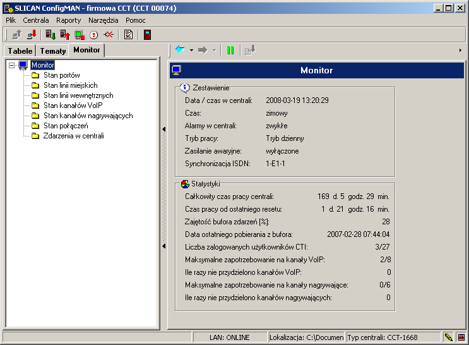Click the exchange with red up arrow icon
Image resolution: width=469 pixels, height=345 pixels.
coord(65,35)
